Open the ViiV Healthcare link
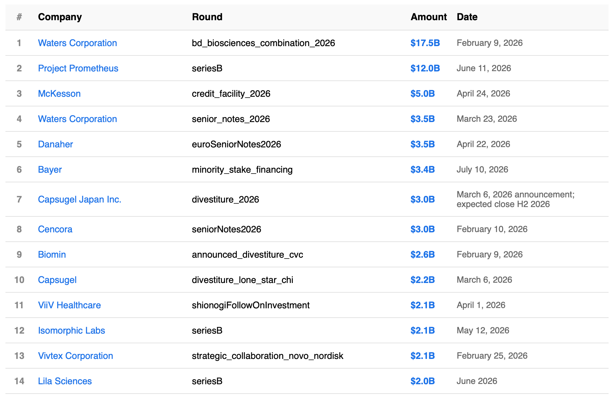 [69, 305]
